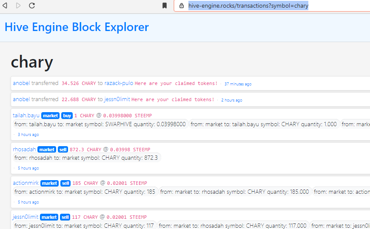
Task: Click the 3 hours ago timestamp
Action: [28, 135]
